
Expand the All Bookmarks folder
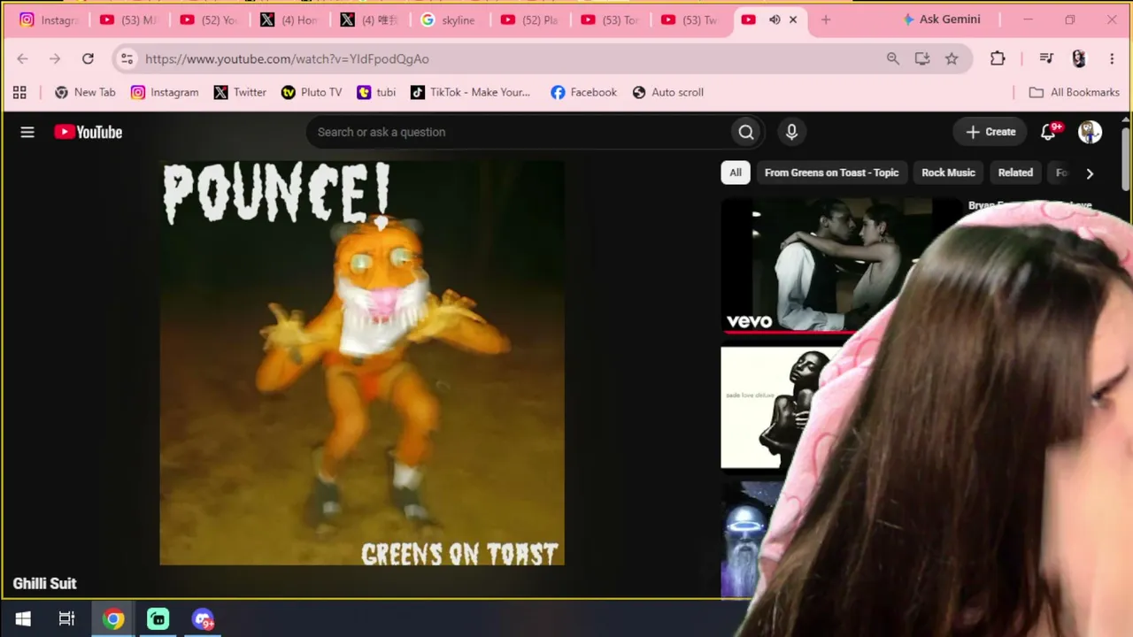1074,92
